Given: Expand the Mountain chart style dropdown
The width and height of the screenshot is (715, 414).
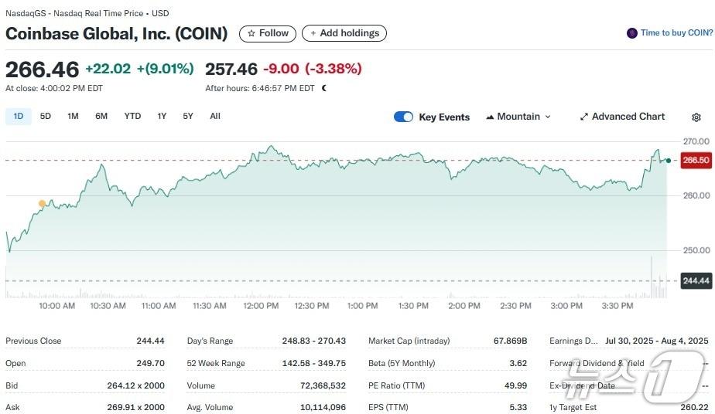Looking at the screenshot, I should click(548, 117).
